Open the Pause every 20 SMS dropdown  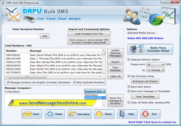pos(156,64)
